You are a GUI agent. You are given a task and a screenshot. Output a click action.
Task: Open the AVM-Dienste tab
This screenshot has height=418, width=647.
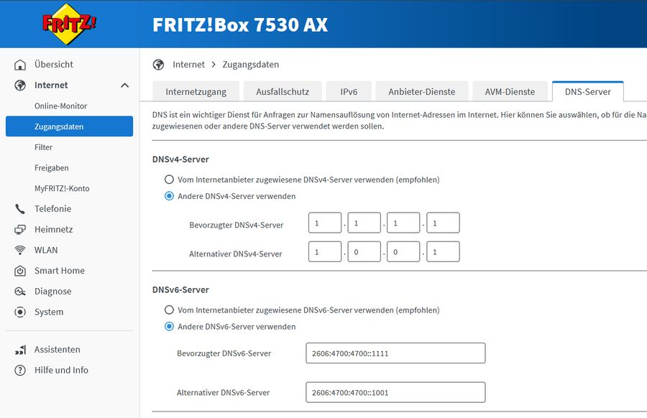510,92
